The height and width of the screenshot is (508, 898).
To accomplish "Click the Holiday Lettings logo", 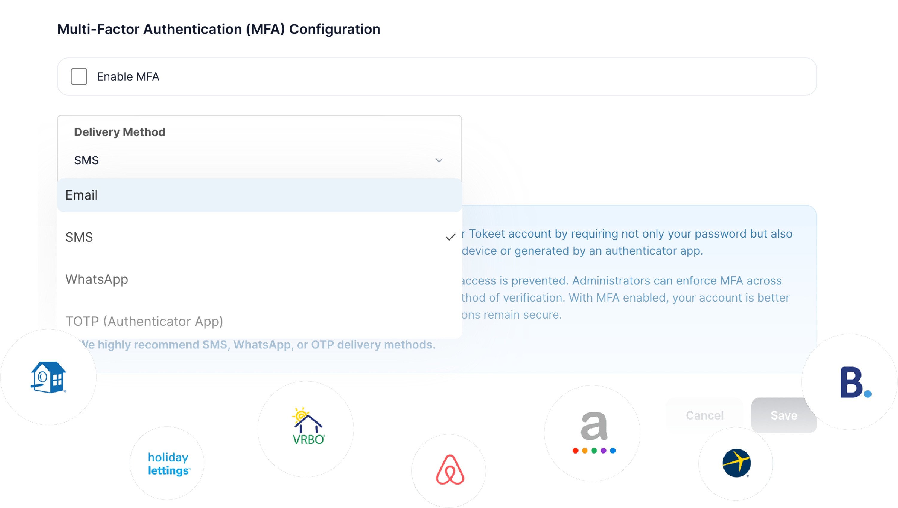I will [169, 464].
